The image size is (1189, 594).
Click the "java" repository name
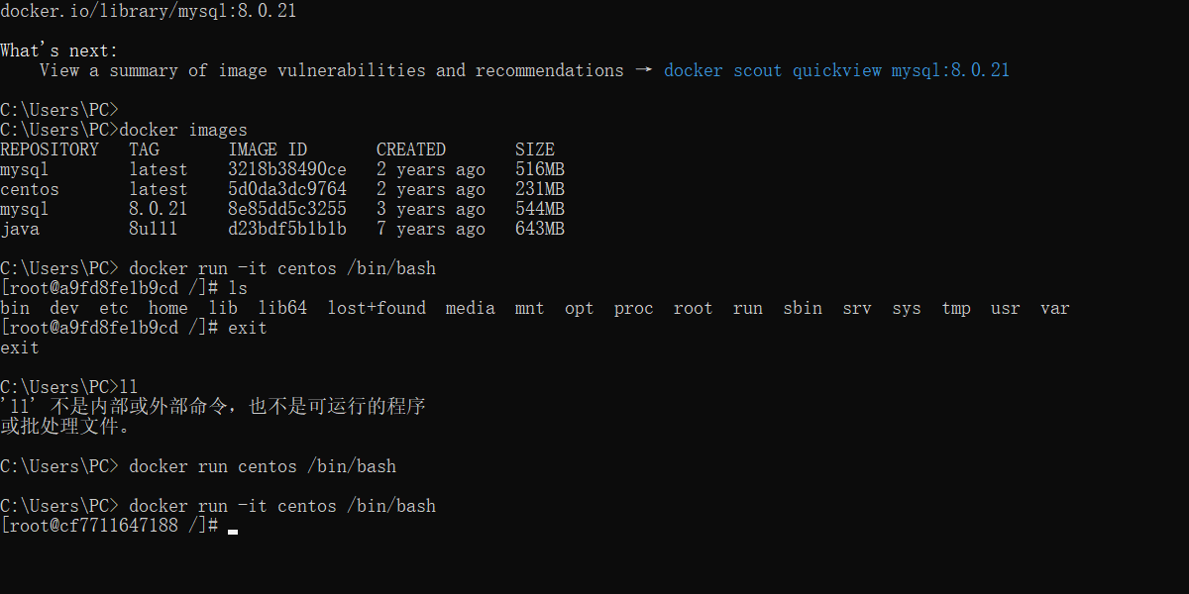(x=20, y=229)
